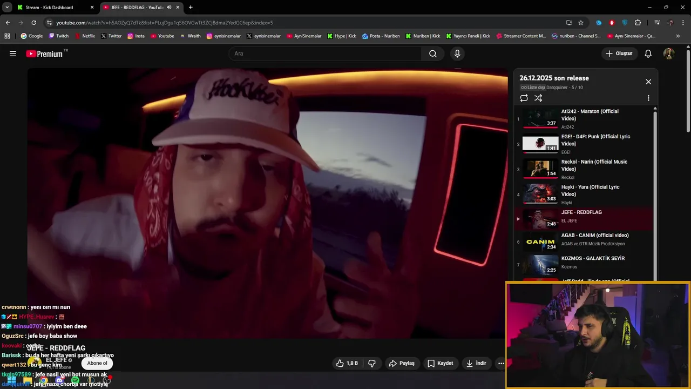Reload the YouTube page
Image resolution: width=691 pixels, height=389 pixels.
tap(33, 23)
